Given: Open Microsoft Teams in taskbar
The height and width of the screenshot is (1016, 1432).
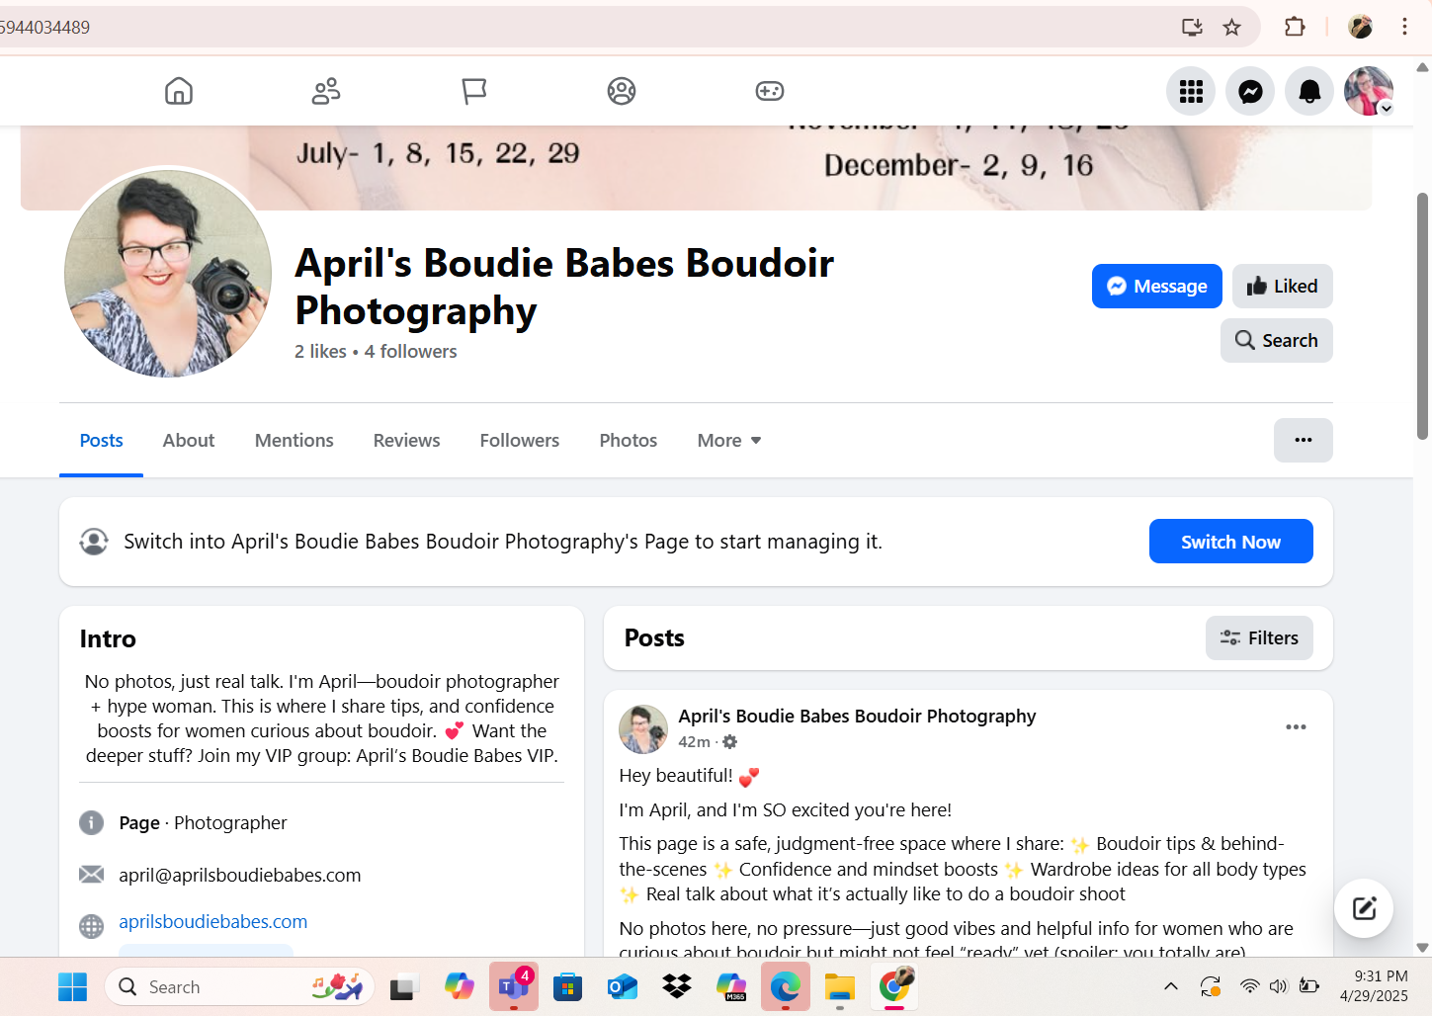Looking at the screenshot, I should tap(514, 986).
